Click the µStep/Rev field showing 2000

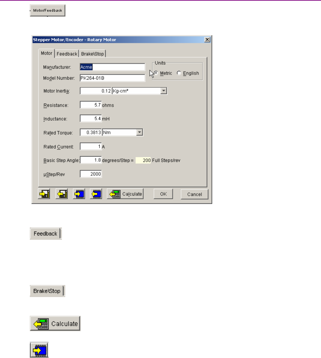tap(91, 174)
